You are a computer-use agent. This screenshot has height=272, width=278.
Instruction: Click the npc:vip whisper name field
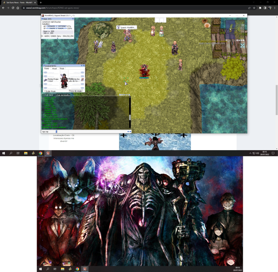[49, 132]
